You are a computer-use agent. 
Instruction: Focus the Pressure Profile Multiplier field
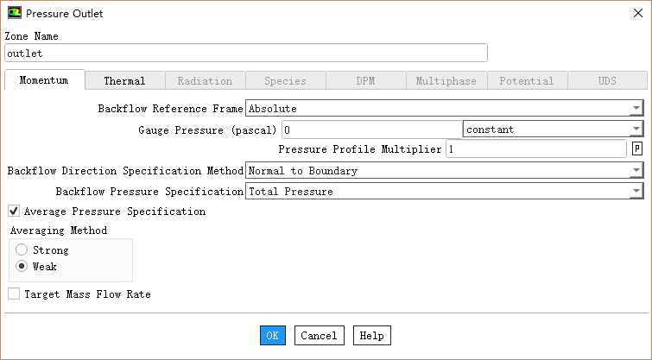[535, 149]
